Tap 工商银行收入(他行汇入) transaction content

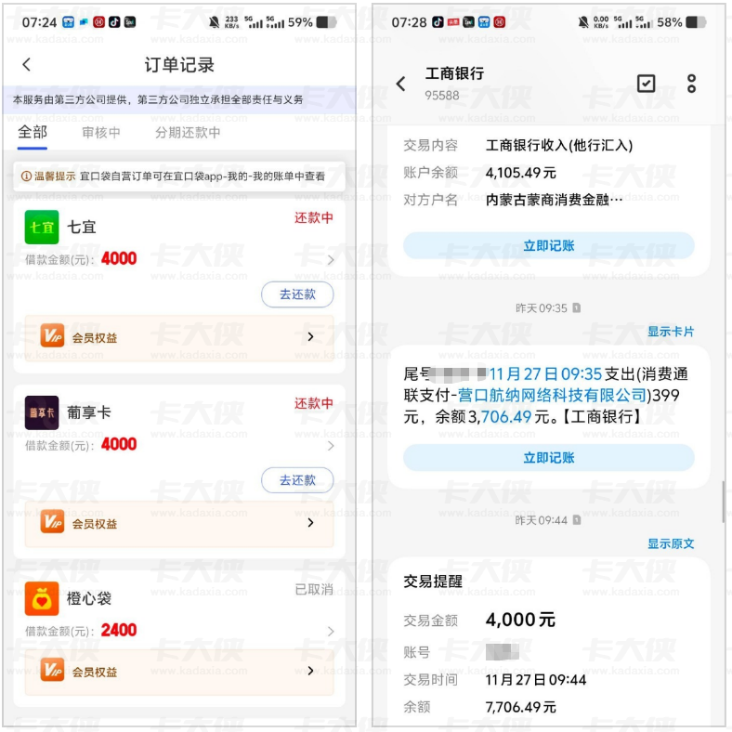click(559, 145)
